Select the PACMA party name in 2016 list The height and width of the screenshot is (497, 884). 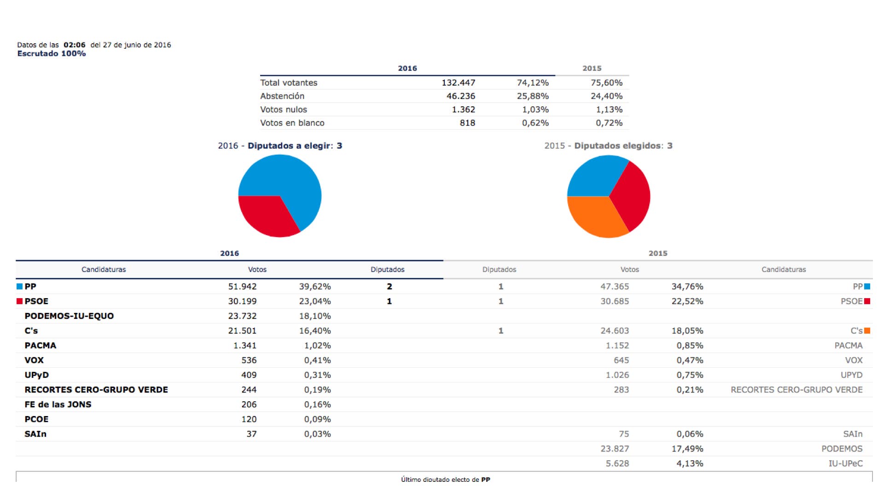point(41,345)
